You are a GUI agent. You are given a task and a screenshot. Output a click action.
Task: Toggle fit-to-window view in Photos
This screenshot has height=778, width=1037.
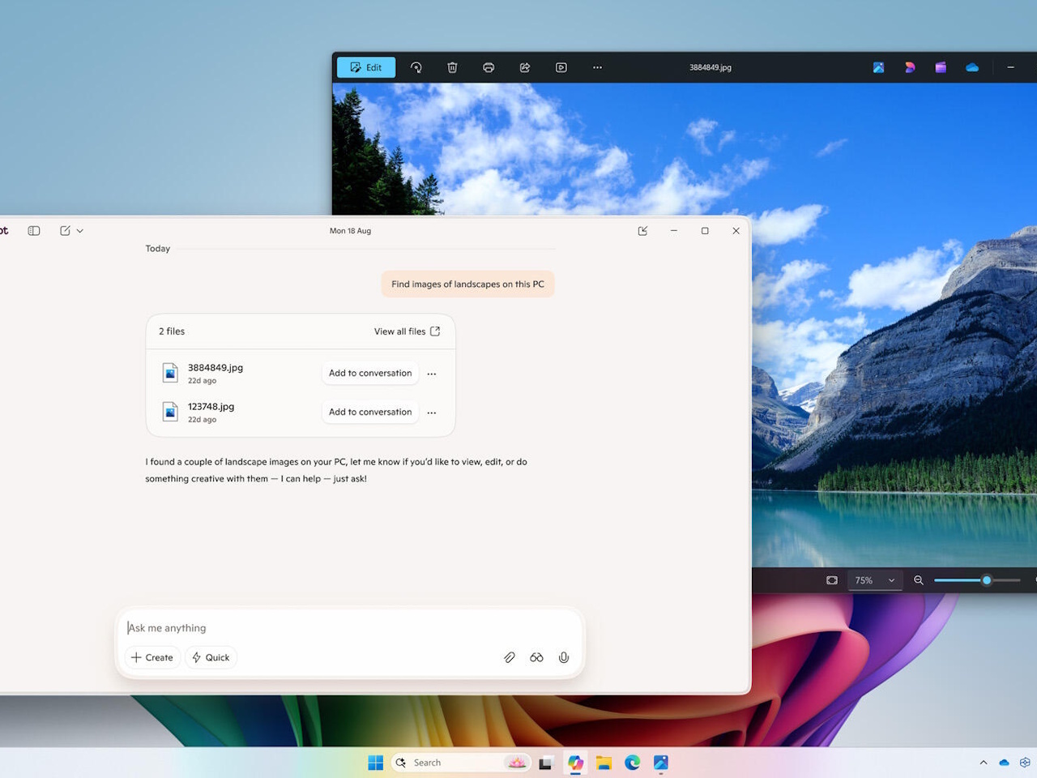(x=832, y=580)
